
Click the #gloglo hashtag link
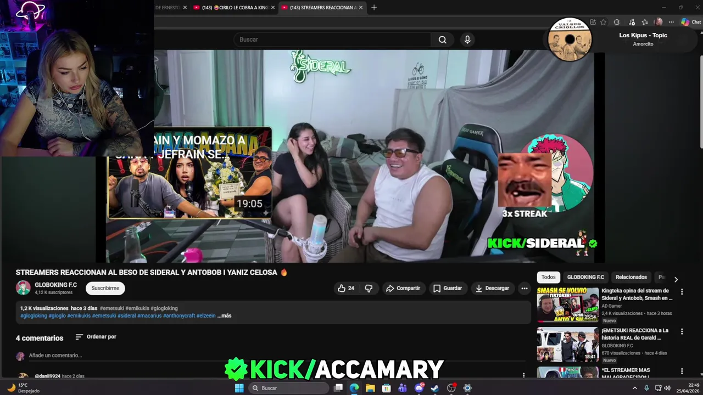(x=57, y=316)
